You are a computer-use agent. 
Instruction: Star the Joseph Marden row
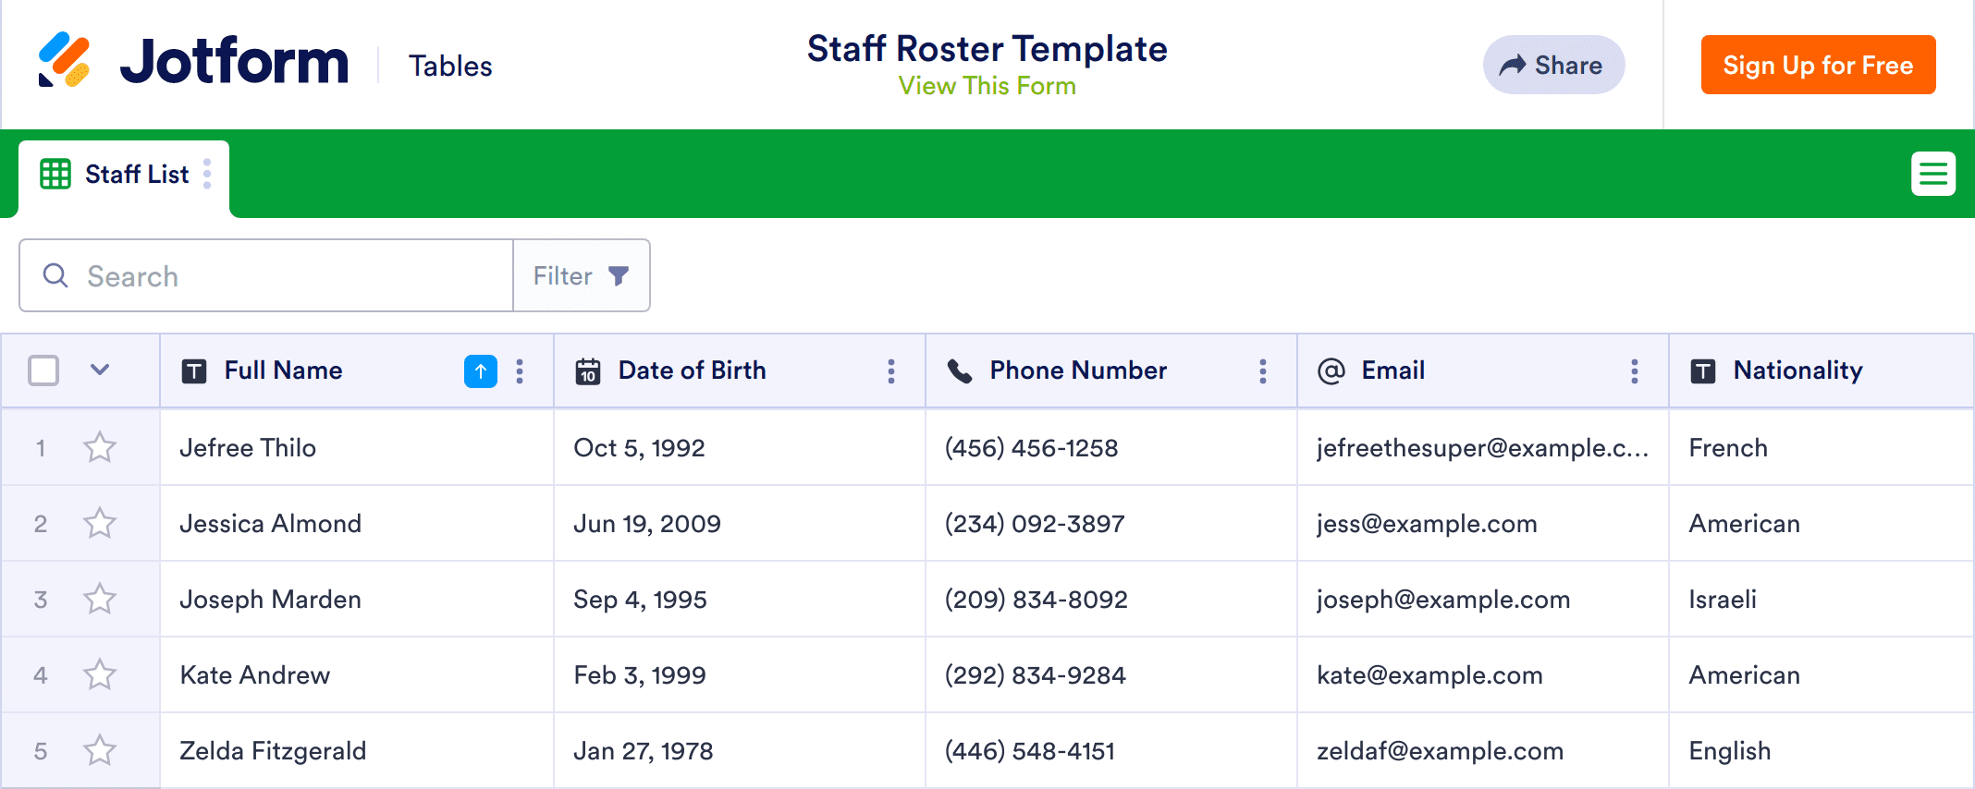click(x=100, y=600)
